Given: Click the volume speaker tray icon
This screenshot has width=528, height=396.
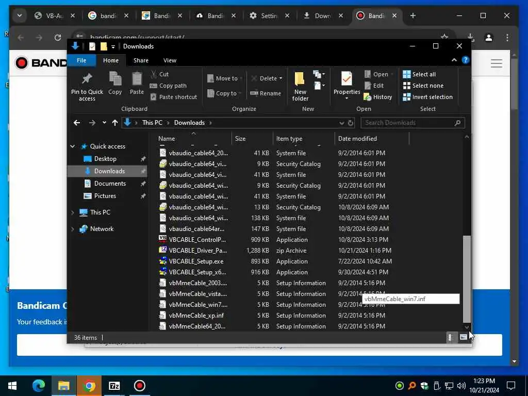Looking at the screenshot, I should pos(461,386).
